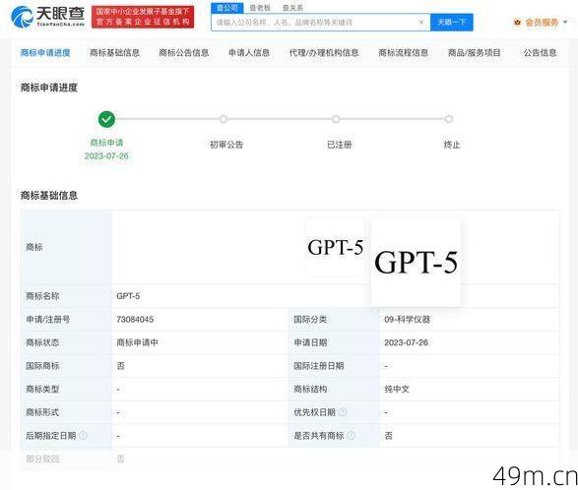Clear the search box with the X icon
This screenshot has width=578, height=490.
(421, 22)
